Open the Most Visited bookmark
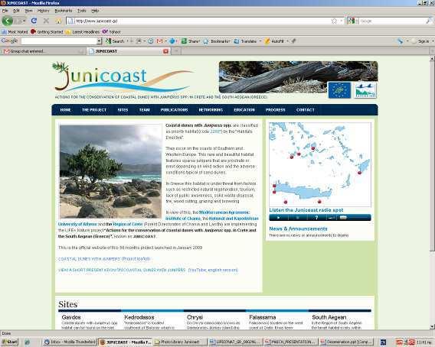Image resolution: width=435 pixels, height=347 pixels. click(15, 32)
